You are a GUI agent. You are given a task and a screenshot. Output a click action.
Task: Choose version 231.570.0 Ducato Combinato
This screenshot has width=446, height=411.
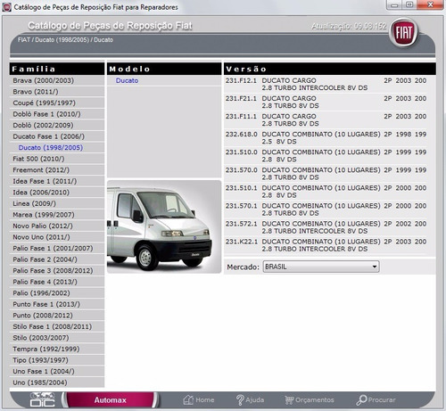pyautogui.click(x=326, y=174)
